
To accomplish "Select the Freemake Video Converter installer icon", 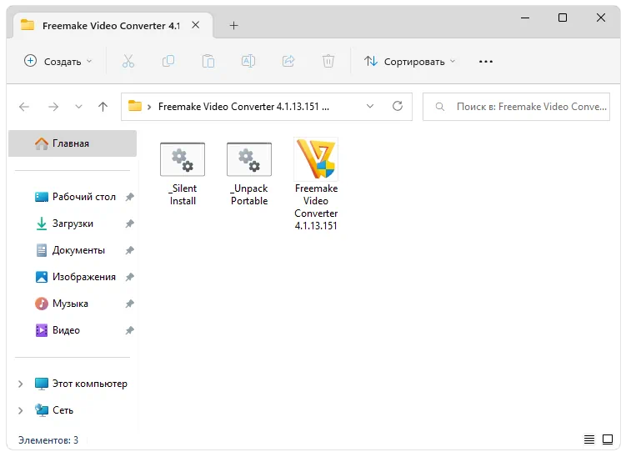I will pyautogui.click(x=316, y=158).
